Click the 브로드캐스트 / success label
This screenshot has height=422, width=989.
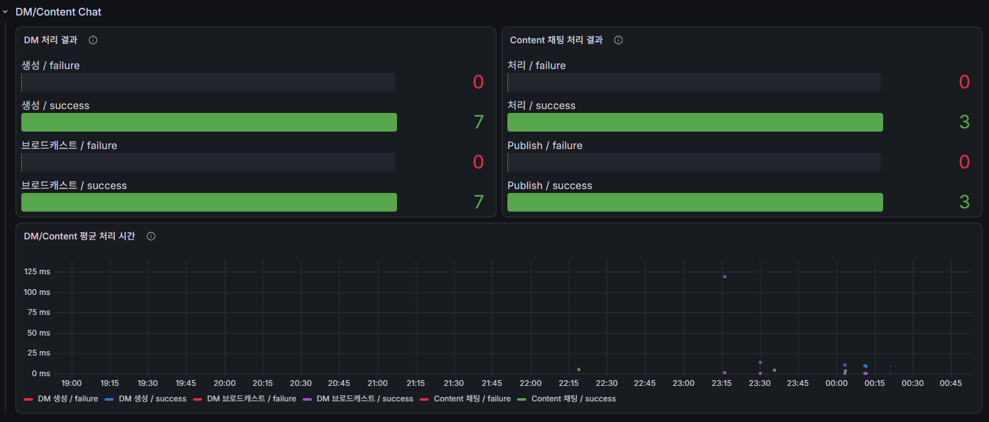pos(74,186)
